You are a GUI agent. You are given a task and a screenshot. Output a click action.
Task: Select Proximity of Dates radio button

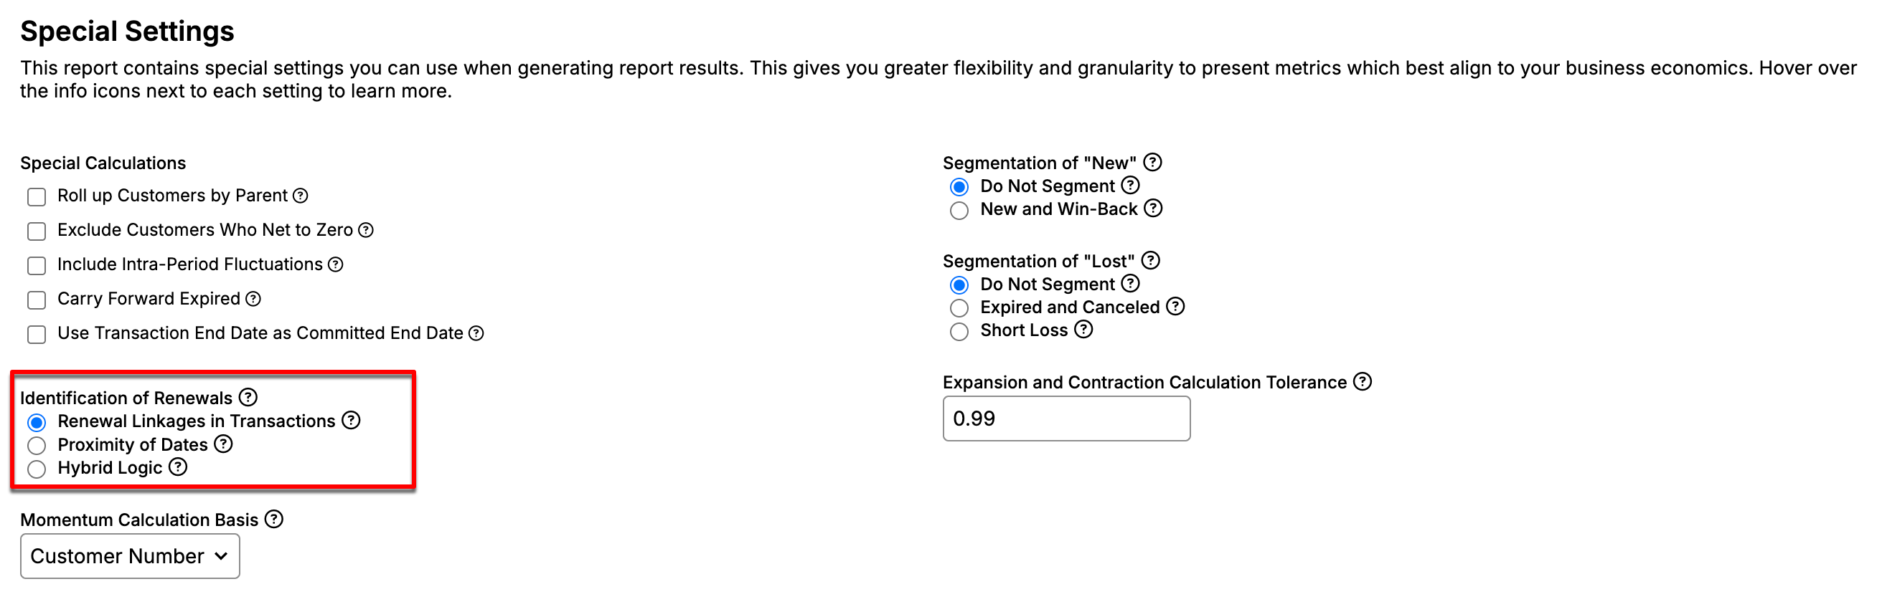(x=37, y=445)
